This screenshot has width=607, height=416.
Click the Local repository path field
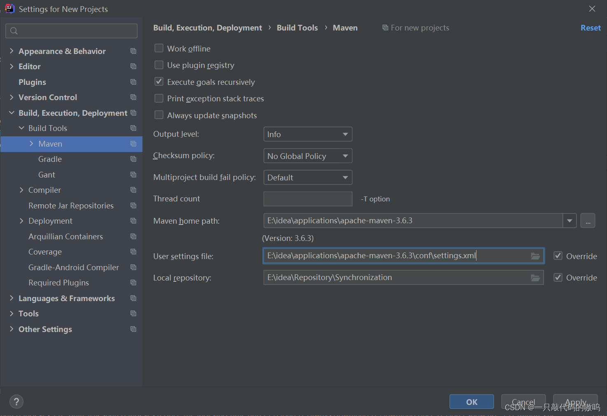tap(404, 278)
